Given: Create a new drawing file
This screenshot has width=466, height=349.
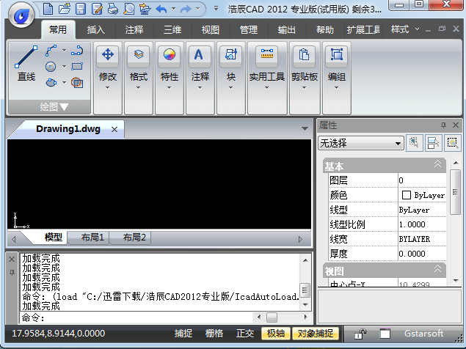Looking at the screenshot, I should 48,9.
